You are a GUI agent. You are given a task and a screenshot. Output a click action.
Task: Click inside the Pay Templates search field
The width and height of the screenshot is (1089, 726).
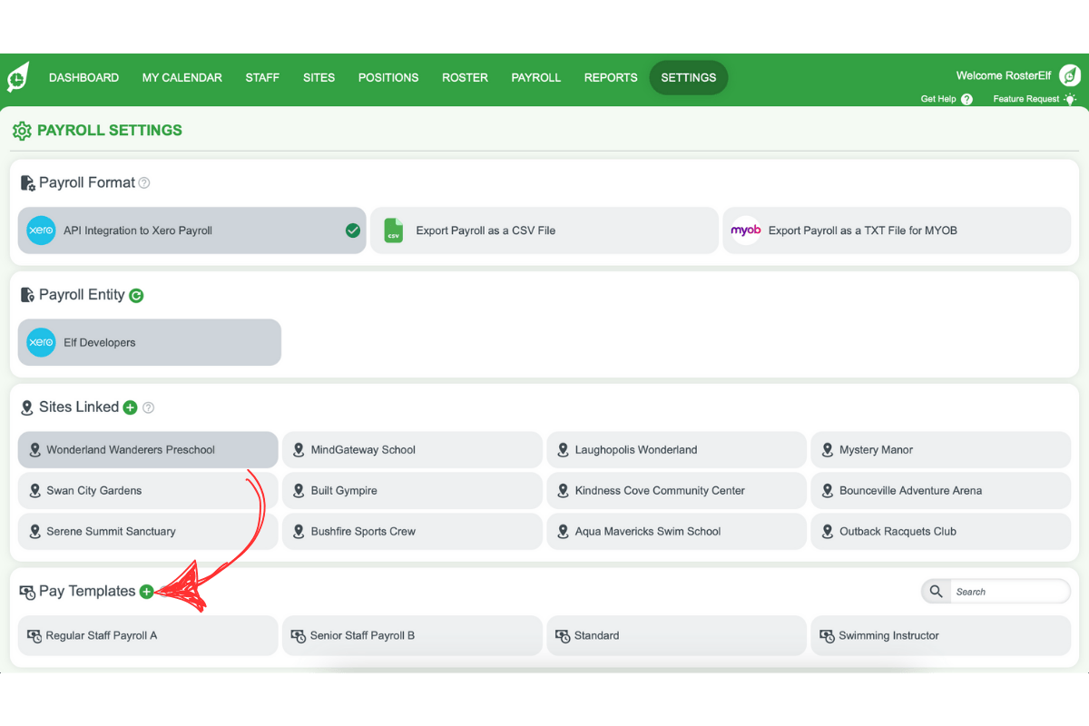click(1007, 591)
